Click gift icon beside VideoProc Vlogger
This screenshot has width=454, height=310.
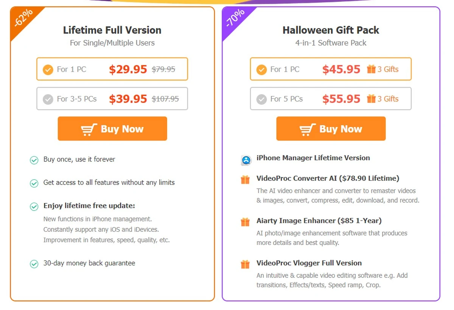[x=246, y=264]
